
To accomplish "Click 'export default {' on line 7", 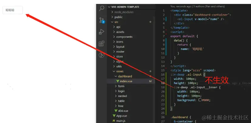I will pyautogui.click(x=184, y=36).
